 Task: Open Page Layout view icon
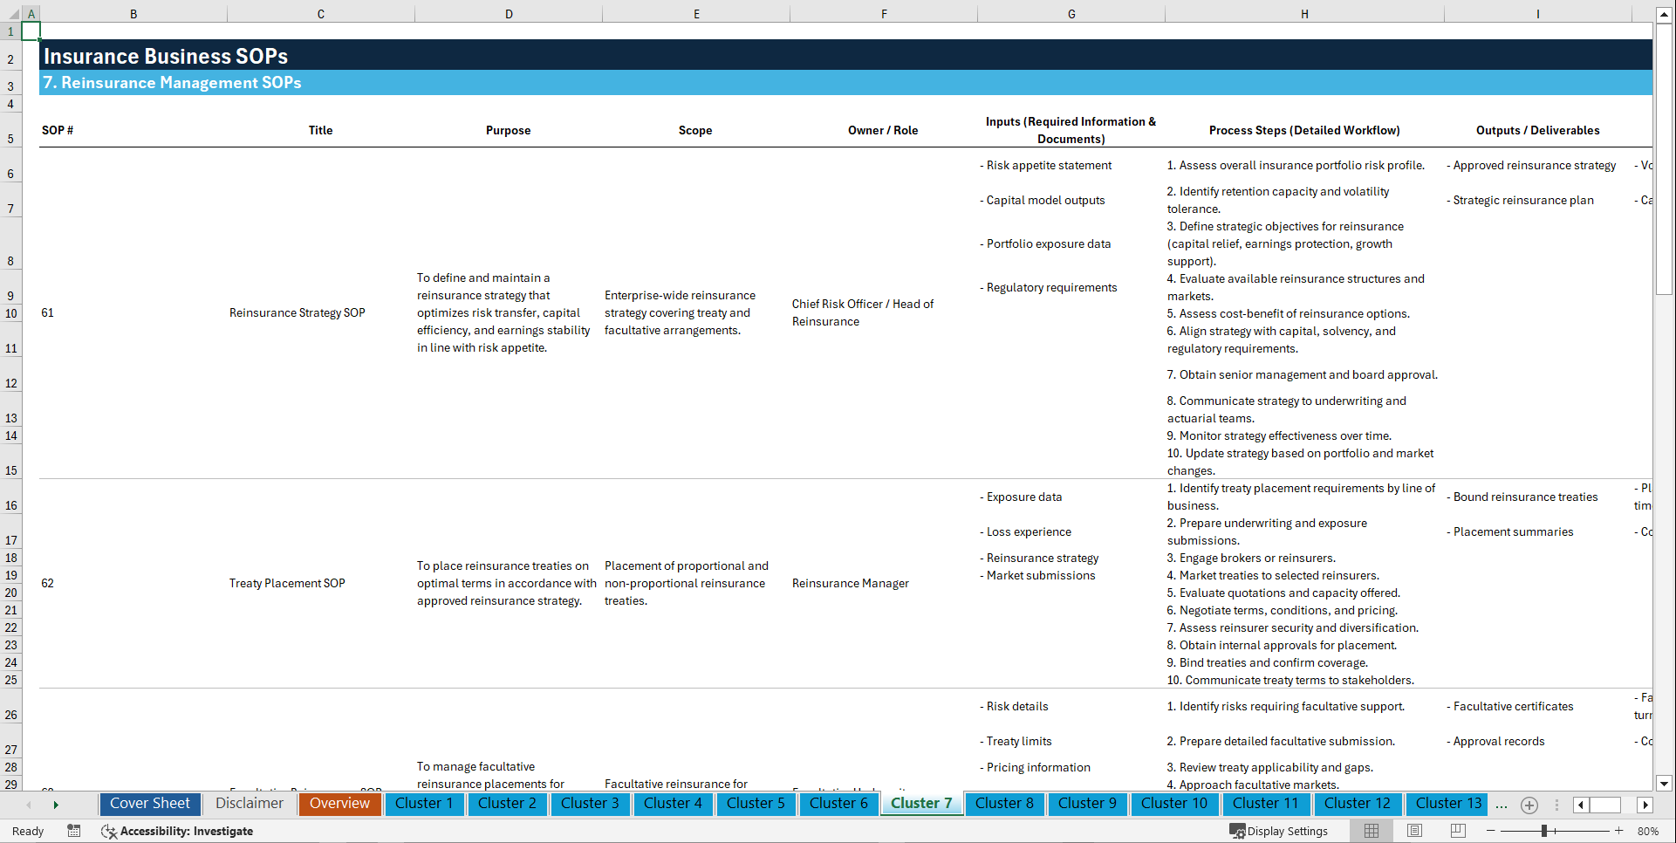(x=1414, y=831)
